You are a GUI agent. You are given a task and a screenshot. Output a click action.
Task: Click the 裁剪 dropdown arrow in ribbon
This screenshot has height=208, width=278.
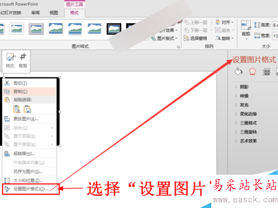pyautogui.click(x=246, y=39)
